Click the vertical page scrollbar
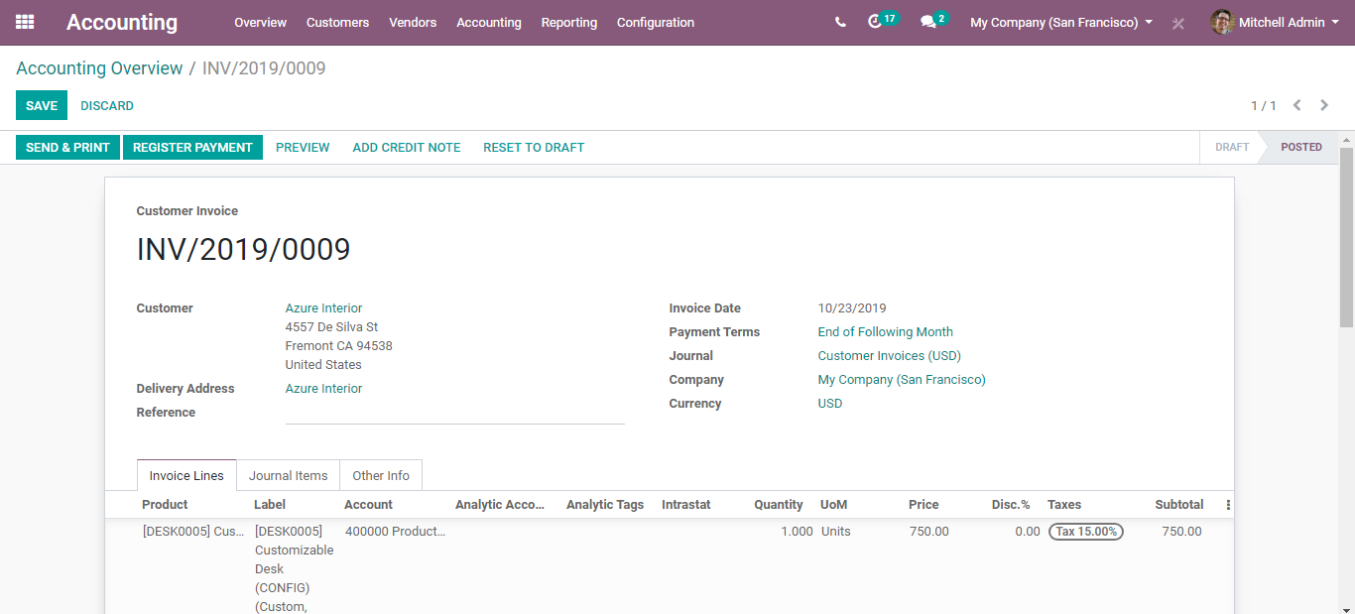The height and width of the screenshot is (614, 1355). pyautogui.click(x=1346, y=238)
